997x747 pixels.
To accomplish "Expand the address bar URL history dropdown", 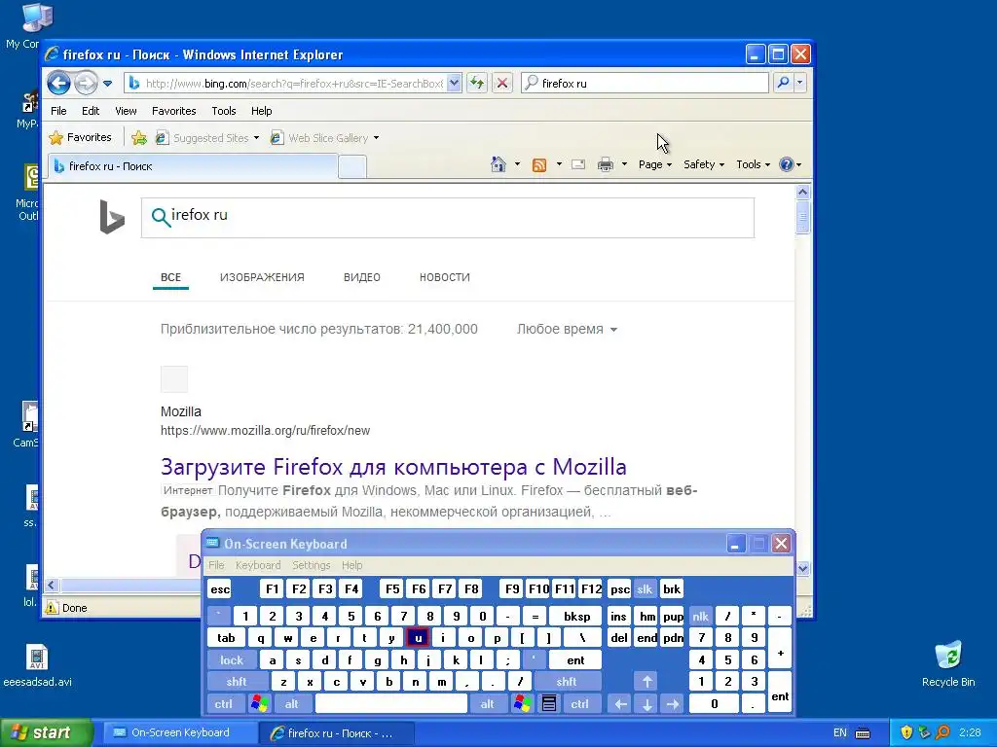I will 454,83.
